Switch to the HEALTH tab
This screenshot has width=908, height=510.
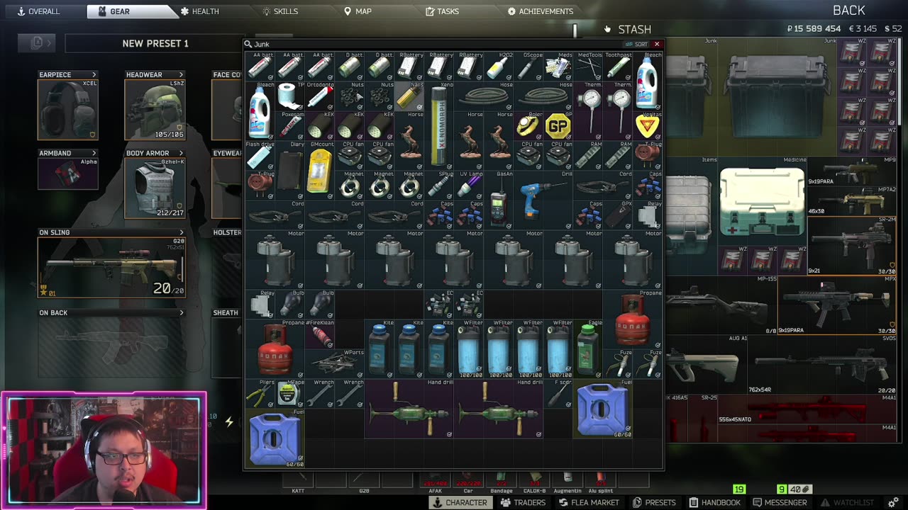(x=199, y=11)
